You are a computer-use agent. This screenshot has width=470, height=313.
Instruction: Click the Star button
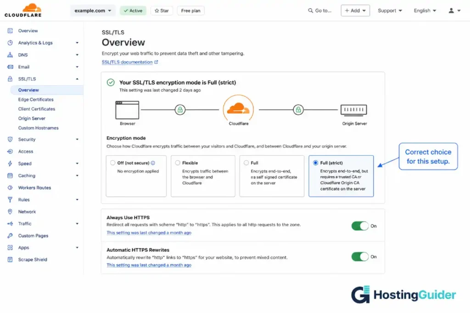click(162, 11)
